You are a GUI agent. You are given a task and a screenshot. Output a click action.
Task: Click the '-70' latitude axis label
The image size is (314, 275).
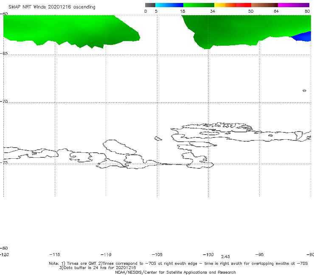[4, 102]
